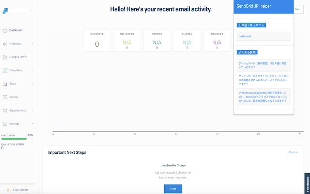Open the Activity page
This screenshot has height=194, width=310.
tap(14, 97)
